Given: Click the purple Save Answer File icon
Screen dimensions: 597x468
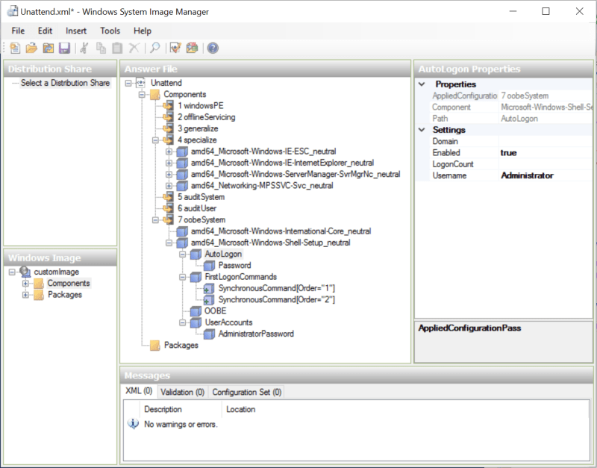Looking at the screenshot, I should pos(64,49).
